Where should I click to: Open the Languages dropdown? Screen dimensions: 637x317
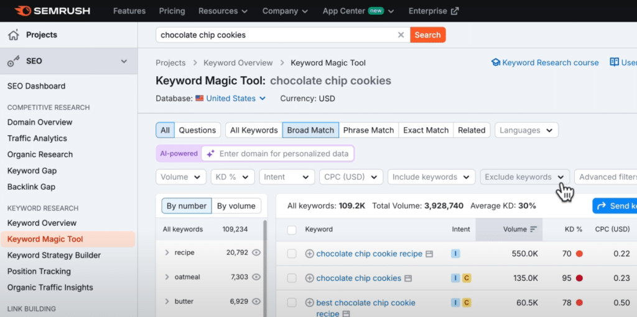(x=526, y=130)
